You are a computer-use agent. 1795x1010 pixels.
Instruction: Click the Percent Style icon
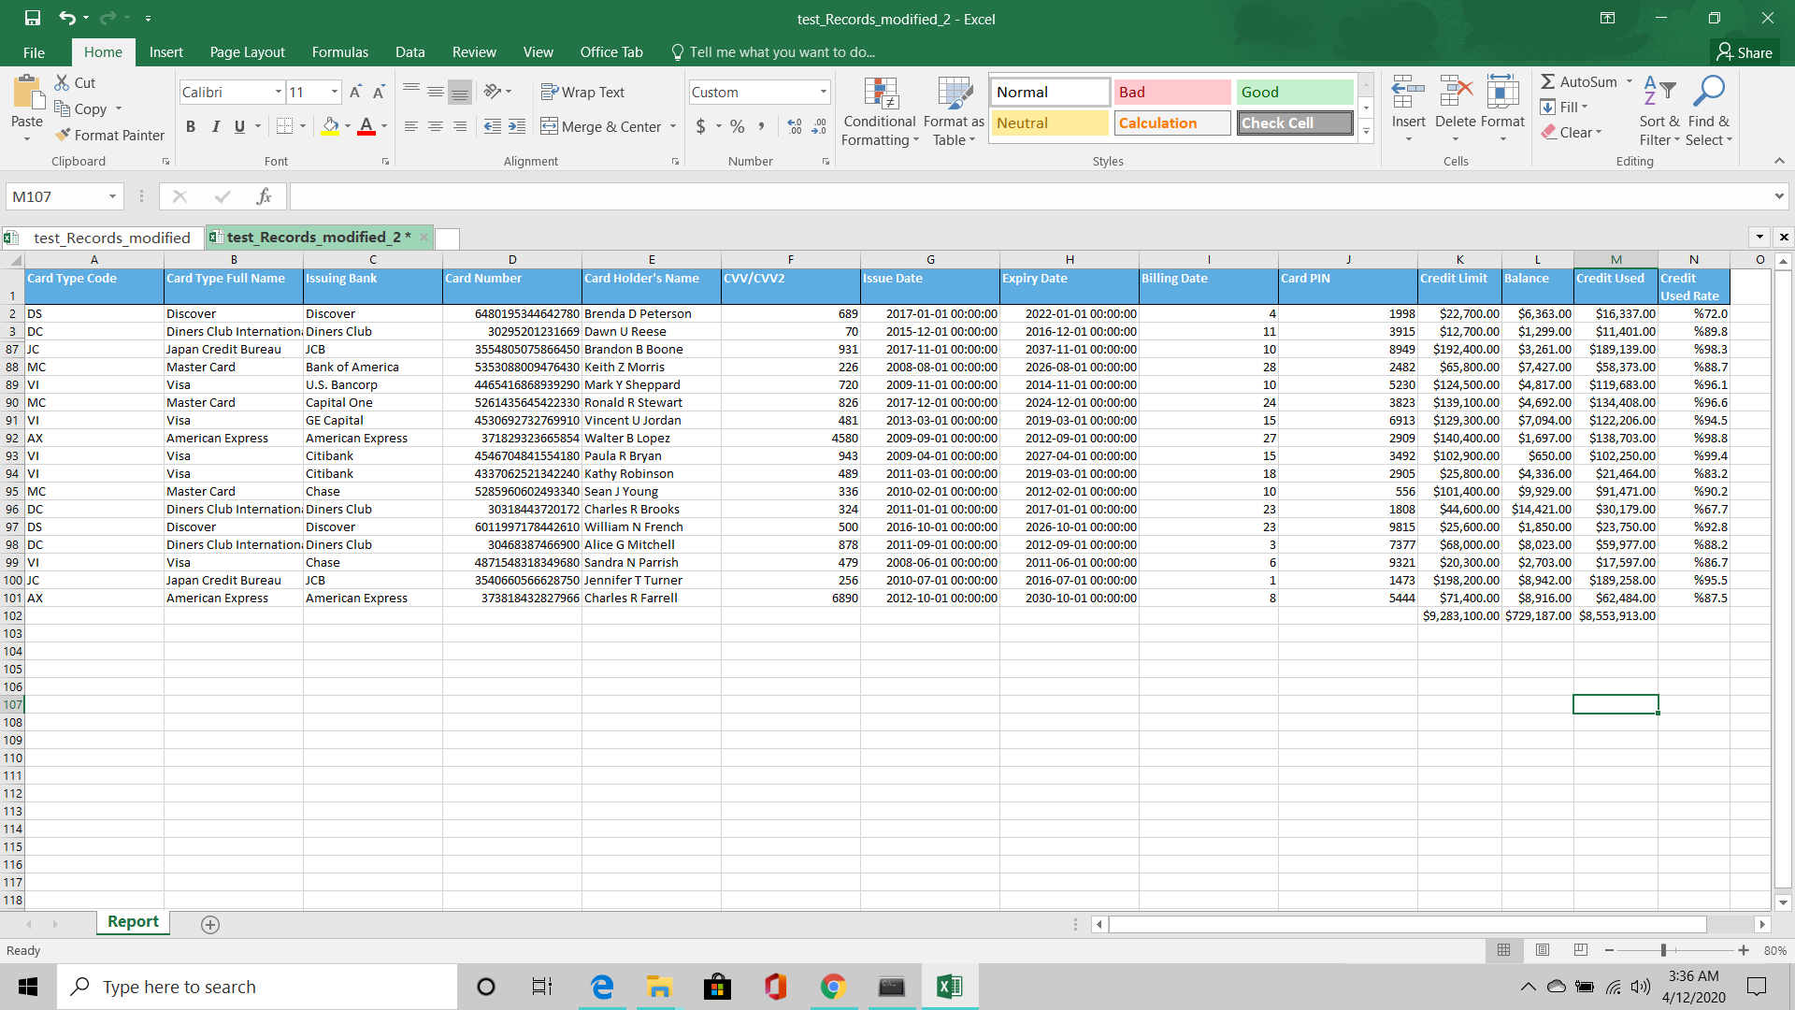click(738, 126)
